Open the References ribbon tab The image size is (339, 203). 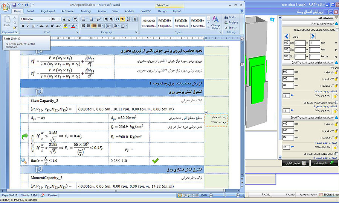[x=68, y=11]
